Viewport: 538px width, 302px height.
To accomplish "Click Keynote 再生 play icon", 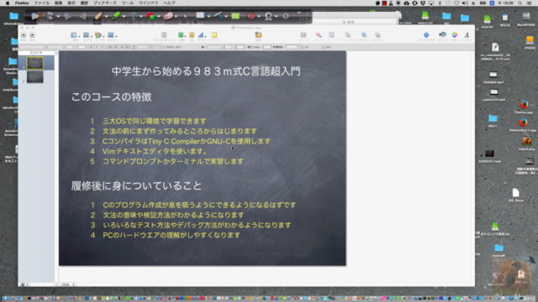I will tap(32, 35).
